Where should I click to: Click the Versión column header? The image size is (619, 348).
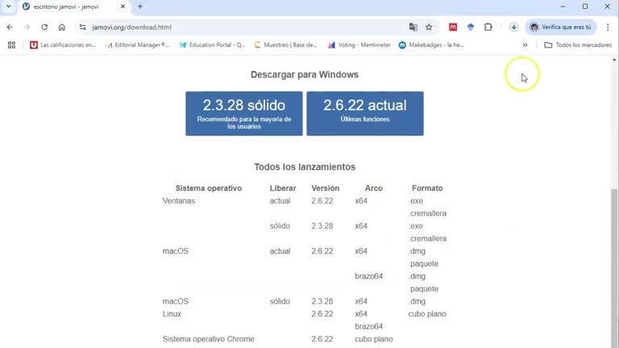coord(326,188)
